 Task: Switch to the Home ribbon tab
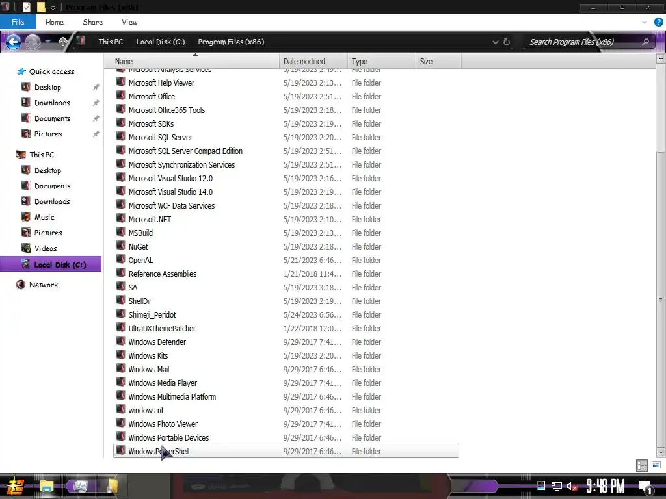(55, 22)
